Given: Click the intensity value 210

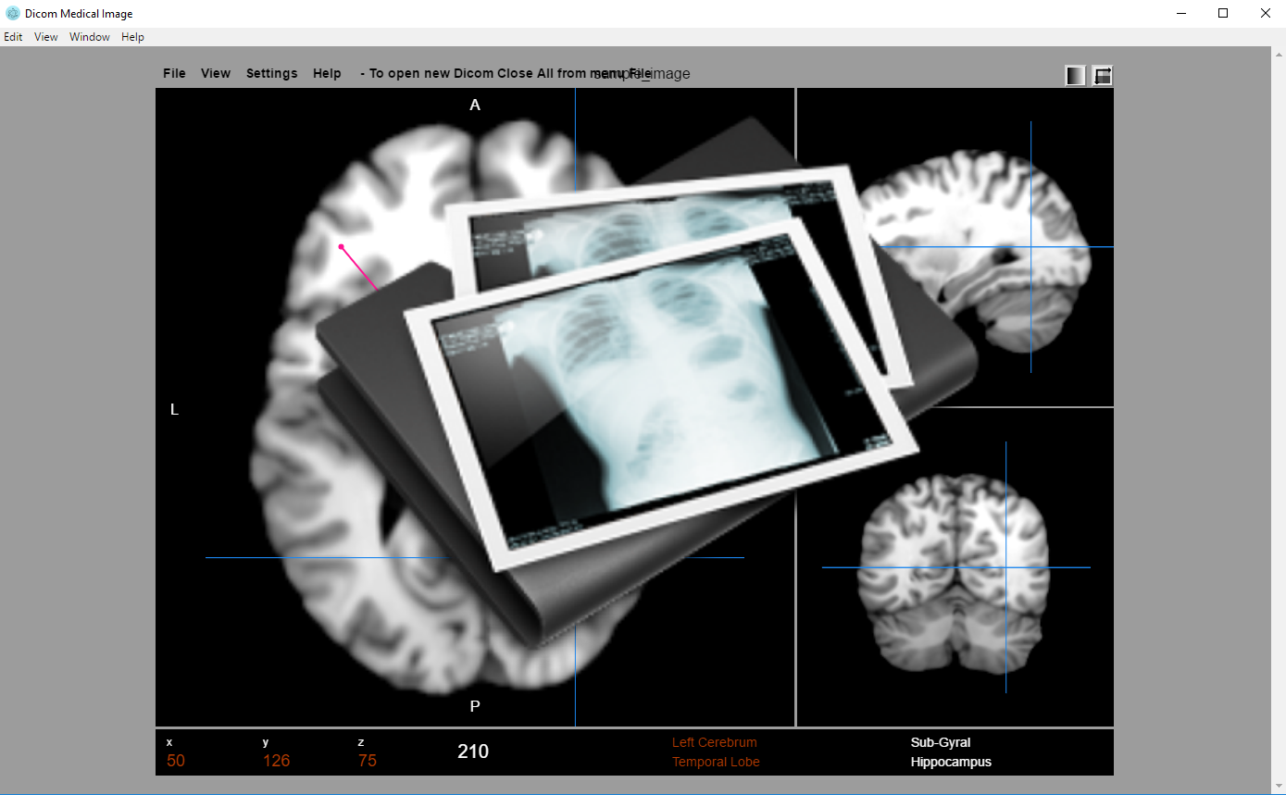Looking at the screenshot, I should (473, 752).
